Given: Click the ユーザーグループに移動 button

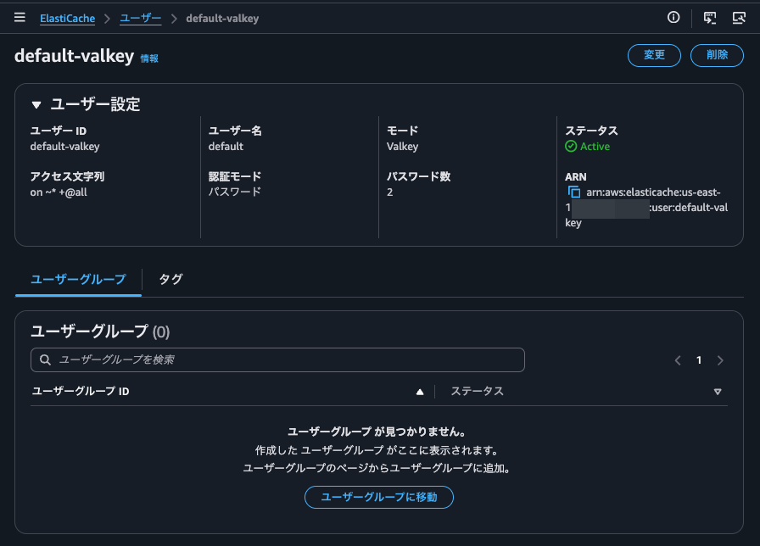Looking at the screenshot, I should [x=379, y=498].
